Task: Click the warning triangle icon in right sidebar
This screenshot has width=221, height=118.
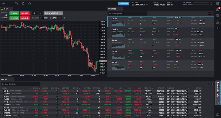Action: (217, 22)
